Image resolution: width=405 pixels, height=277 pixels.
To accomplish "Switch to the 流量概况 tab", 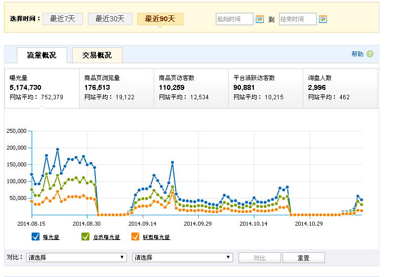I will 42,55.
